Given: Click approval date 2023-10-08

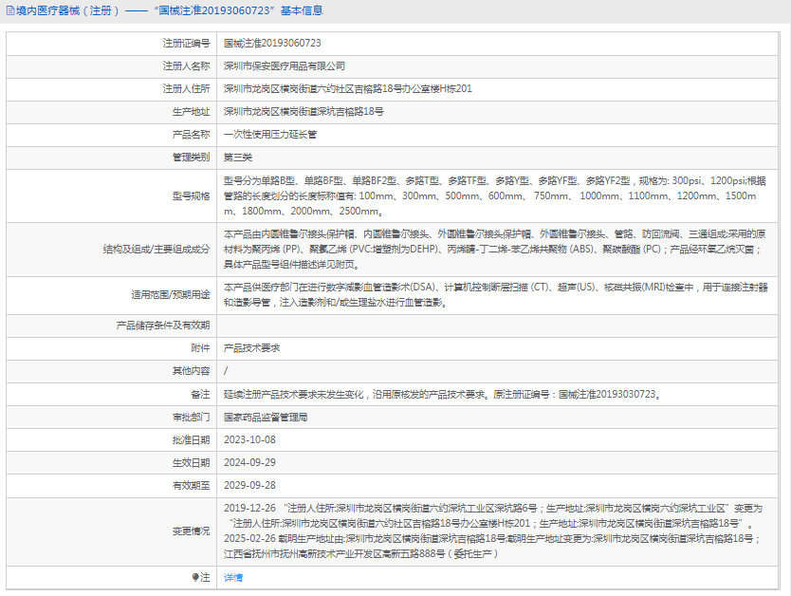Looking at the screenshot, I should pyautogui.click(x=249, y=440).
